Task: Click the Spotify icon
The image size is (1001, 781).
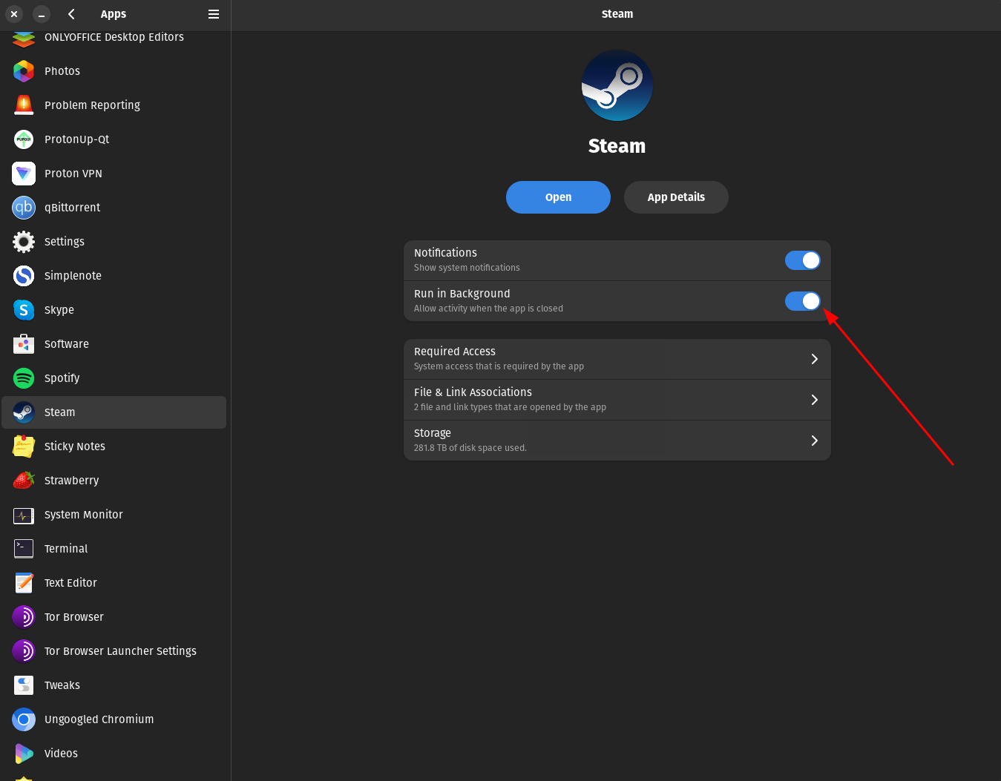Action: coord(24,378)
